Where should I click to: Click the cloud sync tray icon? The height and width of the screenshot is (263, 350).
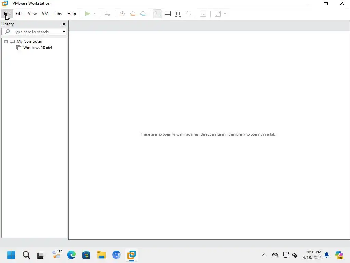[275, 255]
